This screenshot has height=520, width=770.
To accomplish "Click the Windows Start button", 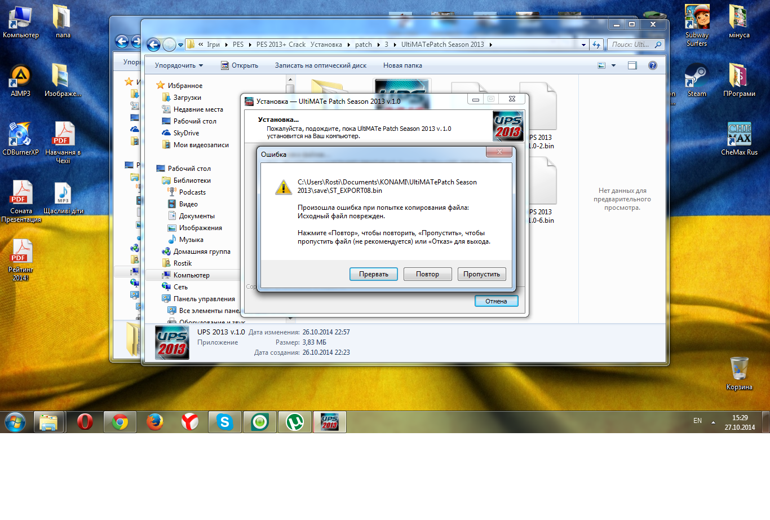I will click(15, 422).
